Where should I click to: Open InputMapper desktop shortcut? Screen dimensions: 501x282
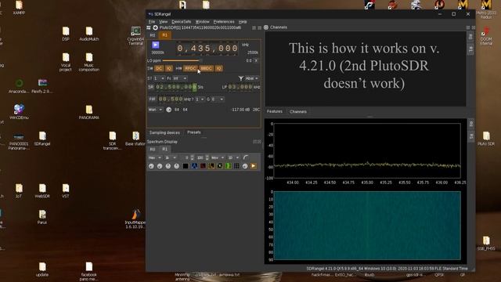135,219
